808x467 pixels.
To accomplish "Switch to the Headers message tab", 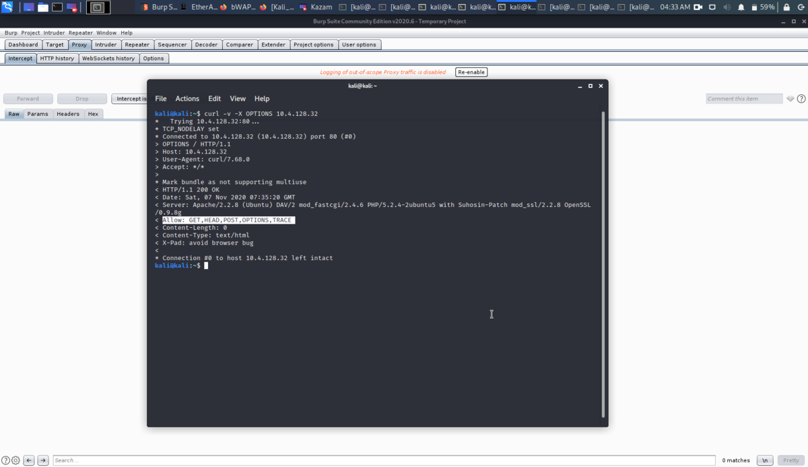I will 68,114.
